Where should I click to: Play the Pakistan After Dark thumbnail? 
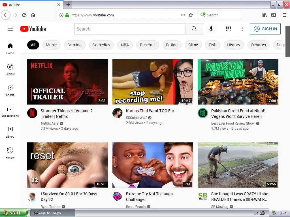[238, 82]
